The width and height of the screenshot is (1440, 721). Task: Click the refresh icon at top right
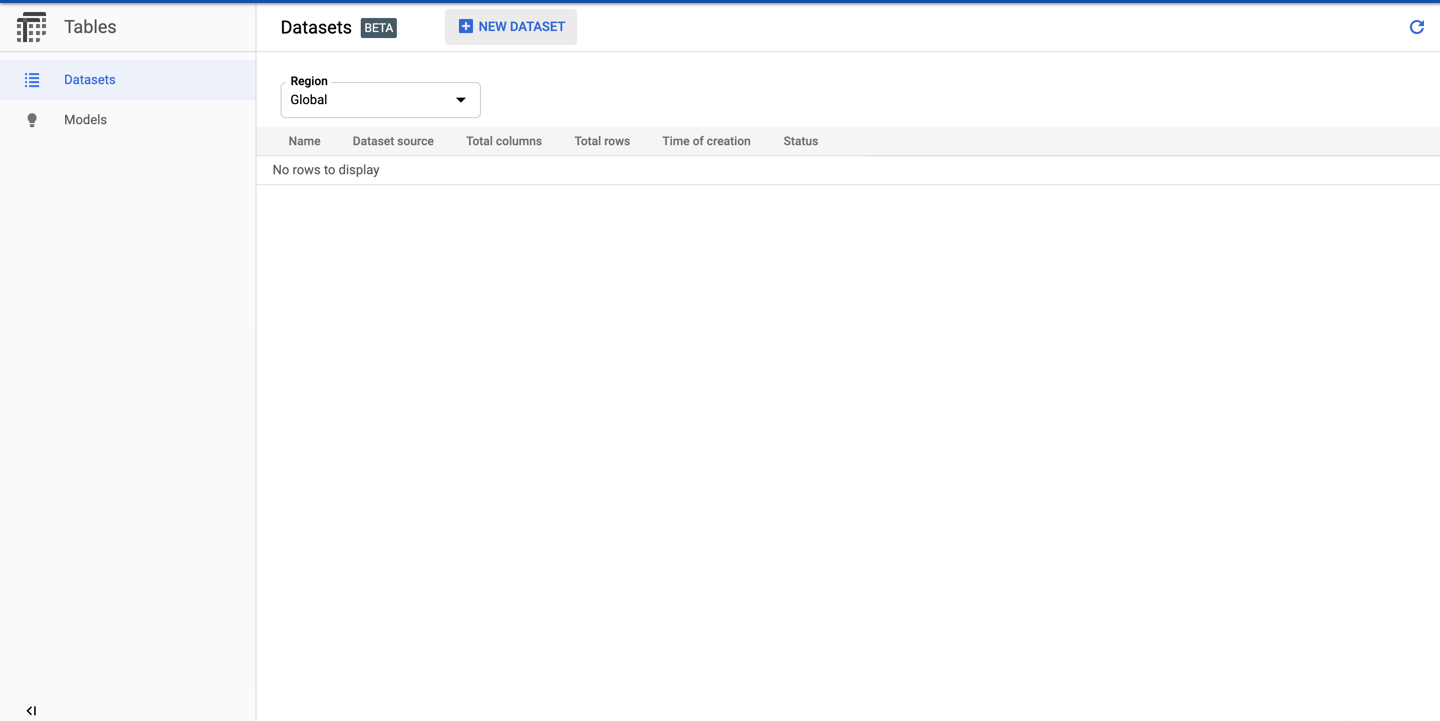pyautogui.click(x=1416, y=28)
